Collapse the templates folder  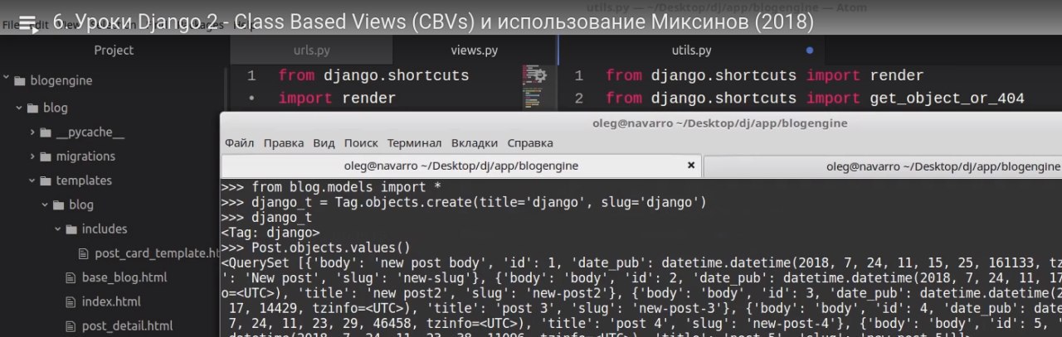coord(33,181)
